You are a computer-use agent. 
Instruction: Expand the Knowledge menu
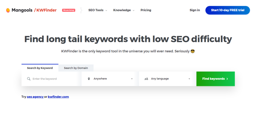coord(124,10)
